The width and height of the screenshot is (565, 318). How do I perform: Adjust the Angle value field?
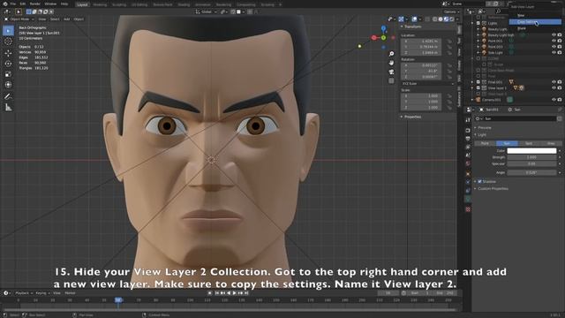pyautogui.click(x=531, y=172)
